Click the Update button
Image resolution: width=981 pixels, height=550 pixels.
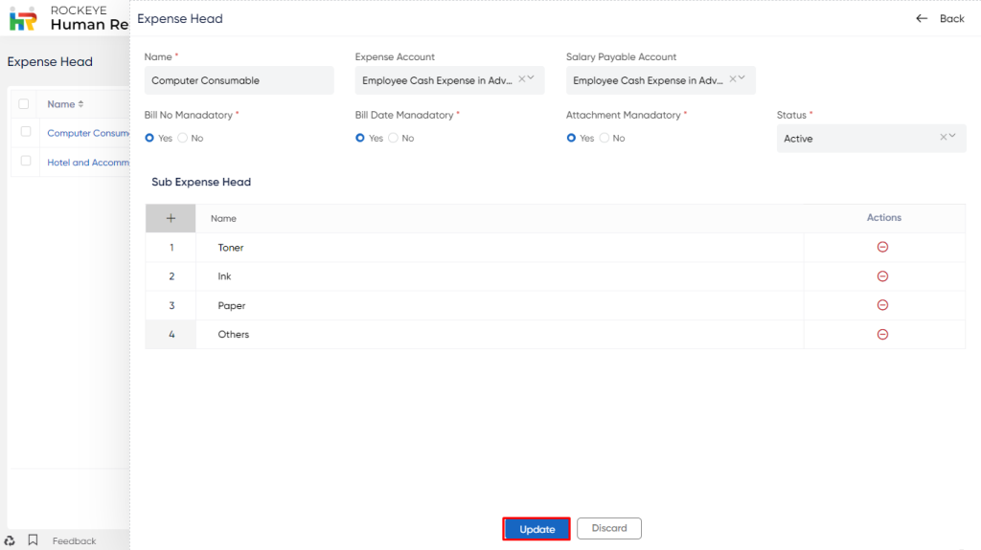coord(536,529)
